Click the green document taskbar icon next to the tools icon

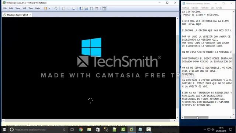click(x=114, y=130)
